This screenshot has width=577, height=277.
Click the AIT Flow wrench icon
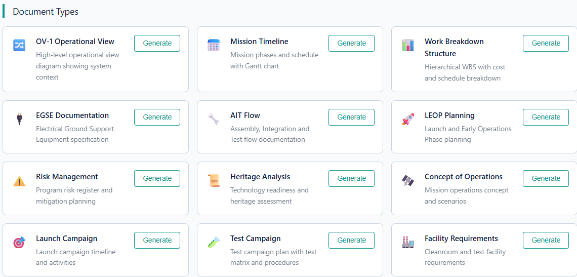(214, 119)
